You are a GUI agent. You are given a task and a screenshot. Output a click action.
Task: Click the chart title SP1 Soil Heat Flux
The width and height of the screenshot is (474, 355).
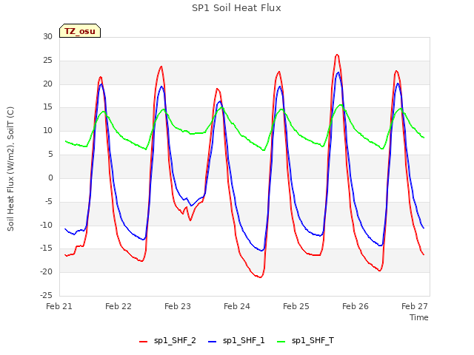coord(236,8)
